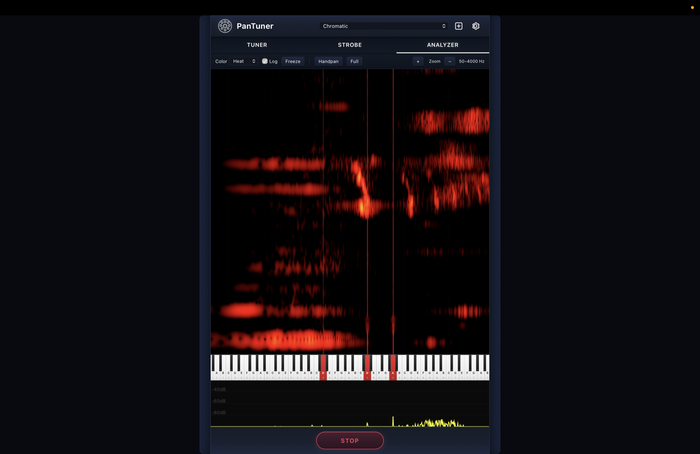Image resolution: width=700 pixels, height=454 pixels.
Task: Switch to the Strobe tab
Action: tap(350, 45)
